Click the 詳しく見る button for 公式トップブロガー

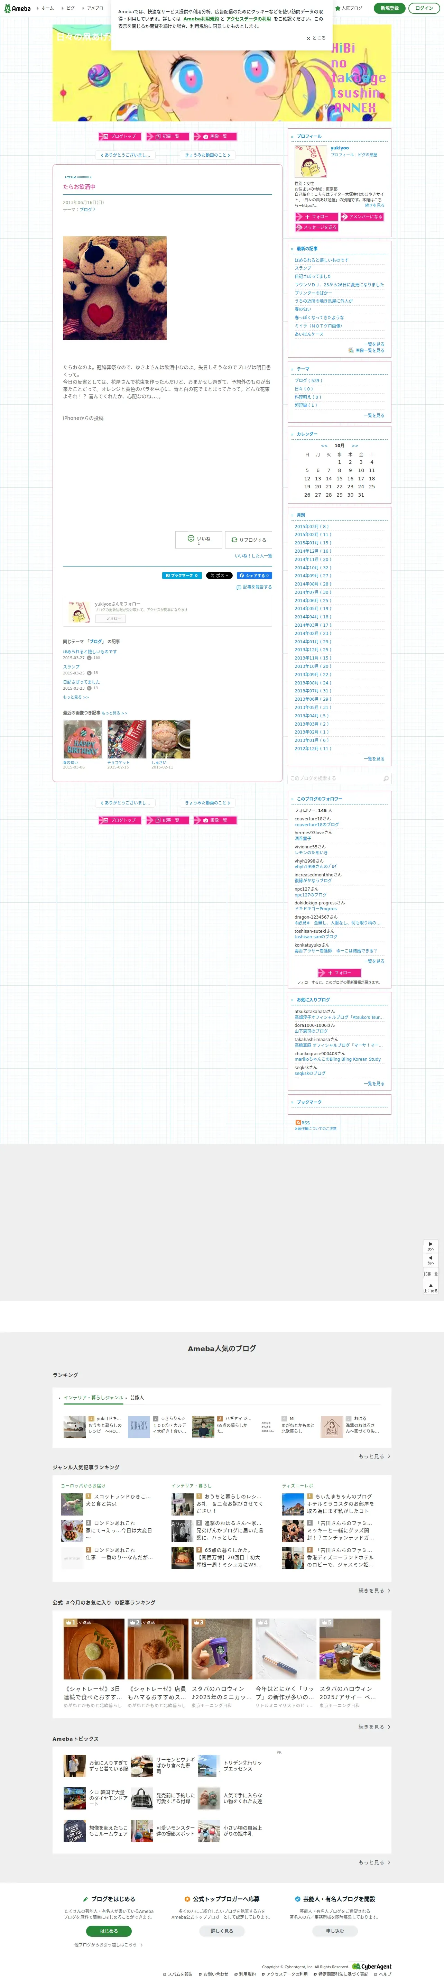tap(222, 1931)
